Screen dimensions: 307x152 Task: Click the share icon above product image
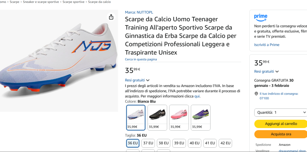pyautogui.click(x=111, y=17)
